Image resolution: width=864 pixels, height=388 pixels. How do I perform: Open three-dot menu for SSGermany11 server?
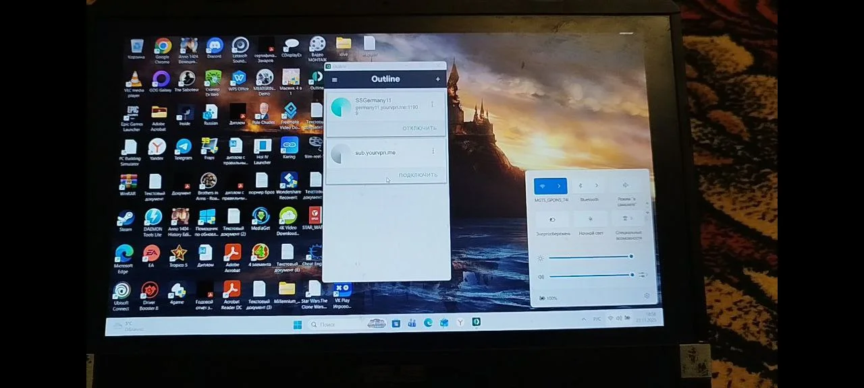coord(433,104)
